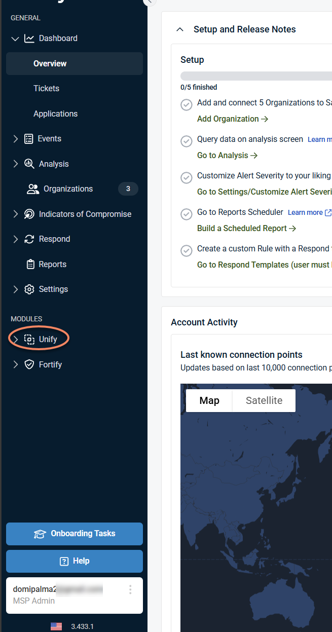
Task: Click the Reports clipboard icon
Action: [29, 264]
